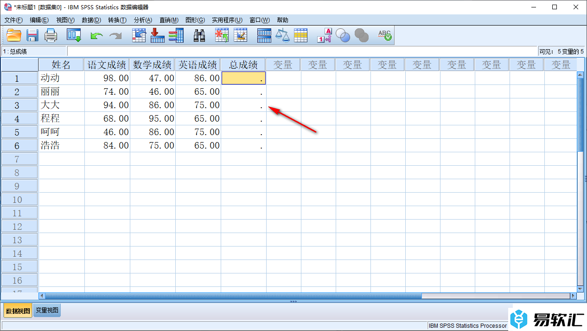Open the 图形(G) menu
This screenshot has height=331, width=587.
195,20
